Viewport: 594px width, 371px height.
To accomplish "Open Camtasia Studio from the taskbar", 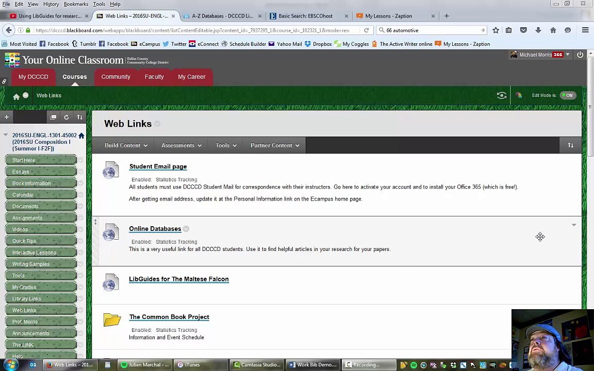I will coord(257,365).
